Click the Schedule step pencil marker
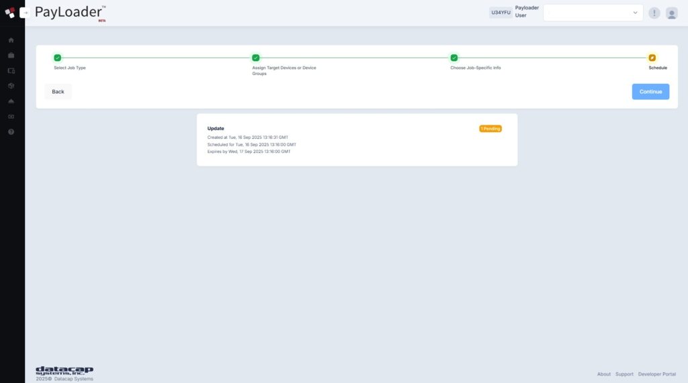 point(652,58)
